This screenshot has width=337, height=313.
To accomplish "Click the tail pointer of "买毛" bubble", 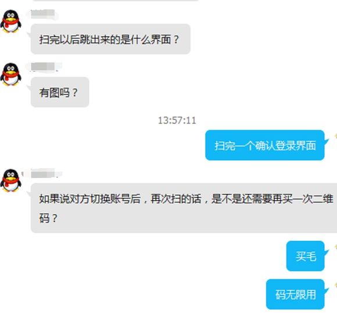I will [327, 252].
